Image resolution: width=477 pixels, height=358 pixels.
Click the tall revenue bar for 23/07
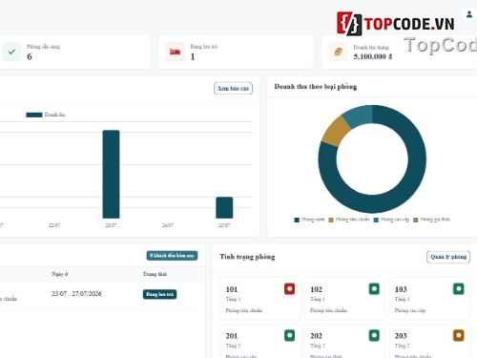pos(111,174)
